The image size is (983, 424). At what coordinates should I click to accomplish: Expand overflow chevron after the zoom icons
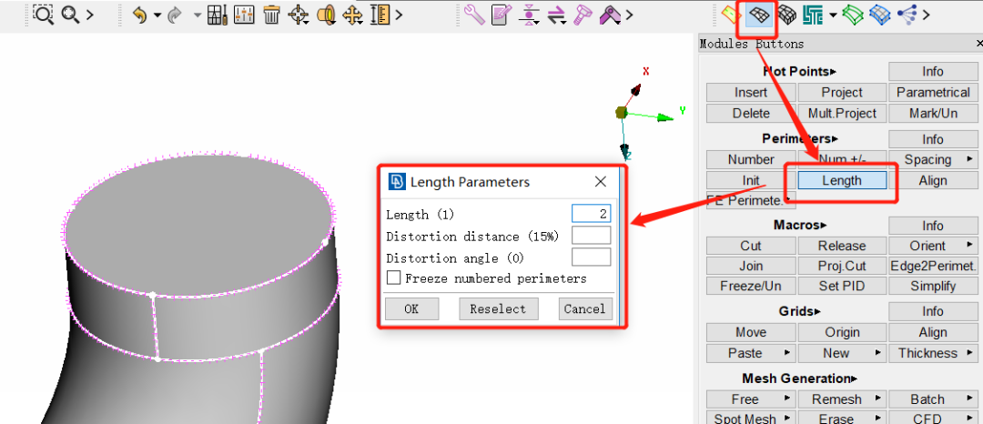point(89,15)
